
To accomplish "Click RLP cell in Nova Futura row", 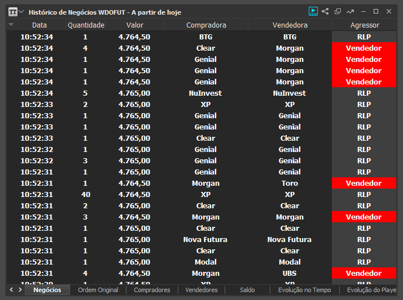I will tap(364, 240).
